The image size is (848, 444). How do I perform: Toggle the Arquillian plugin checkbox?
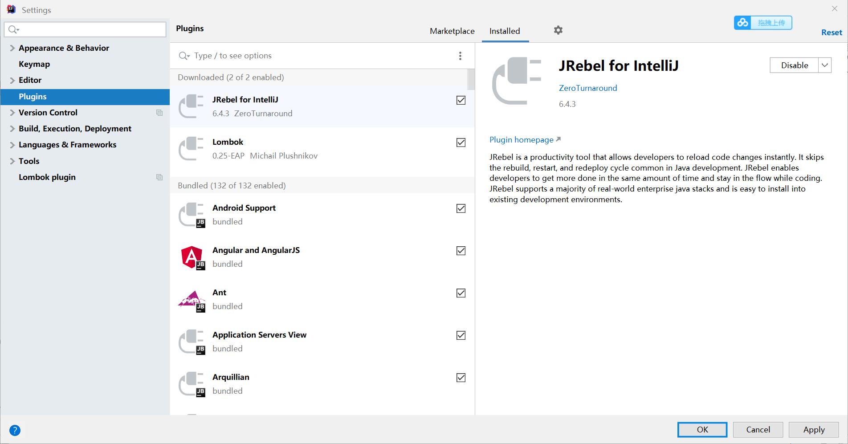click(461, 378)
